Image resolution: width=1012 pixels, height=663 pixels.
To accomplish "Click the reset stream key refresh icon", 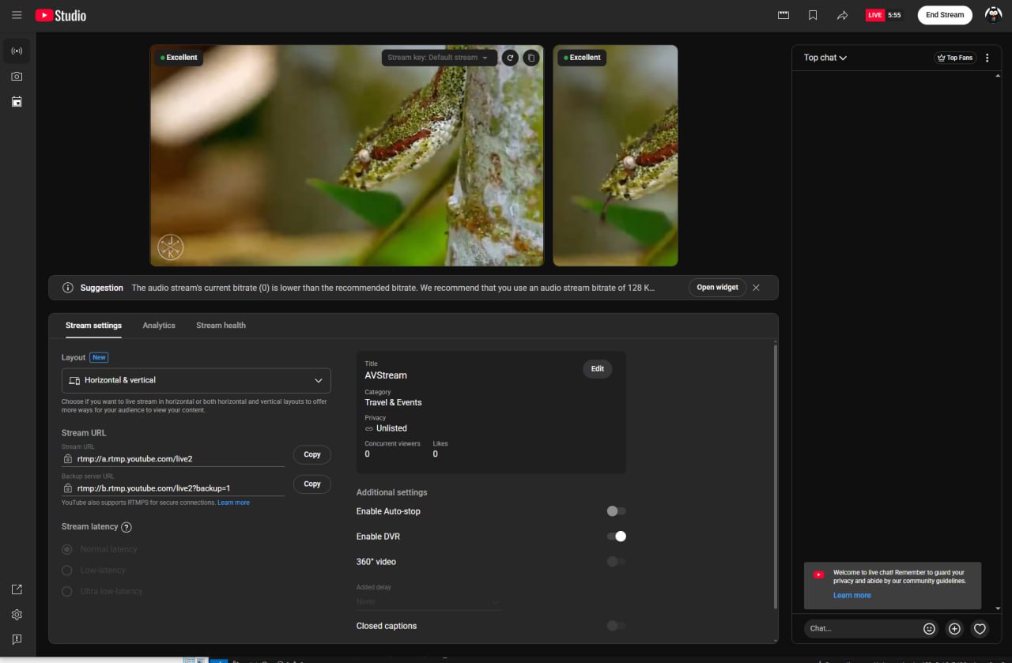I will click(x=510, y=58).
